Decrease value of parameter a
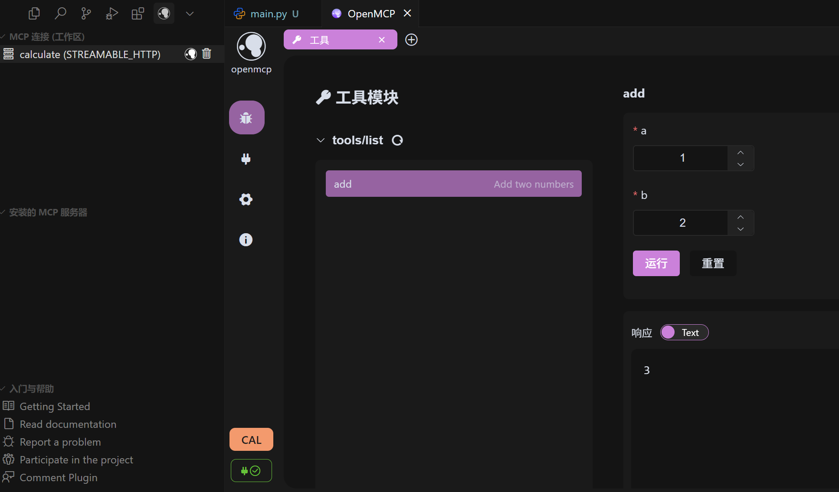The height and width of the screenshot is (492, 839). click(x=741, y=164)
